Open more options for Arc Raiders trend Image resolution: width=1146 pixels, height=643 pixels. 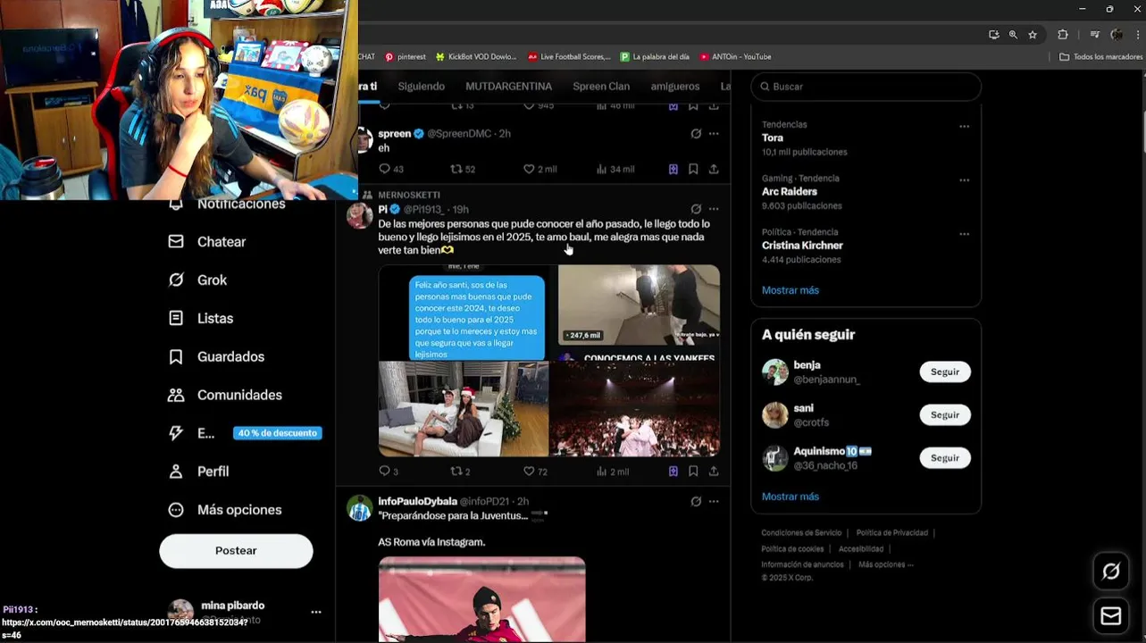point(964,180)
